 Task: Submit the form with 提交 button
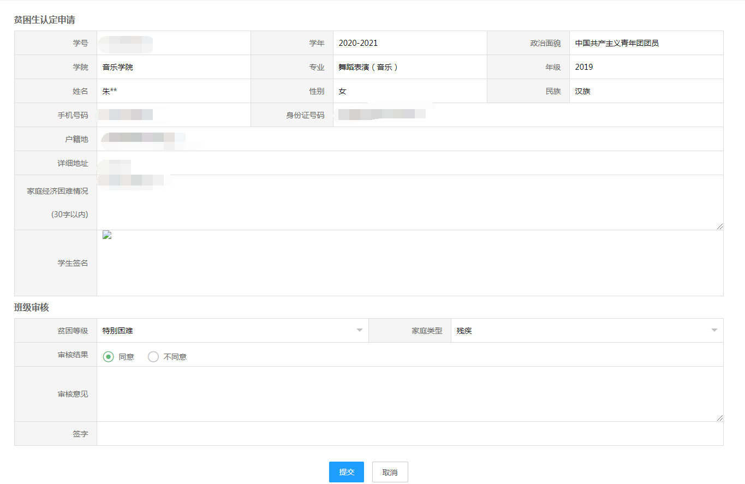coord(347,472)
